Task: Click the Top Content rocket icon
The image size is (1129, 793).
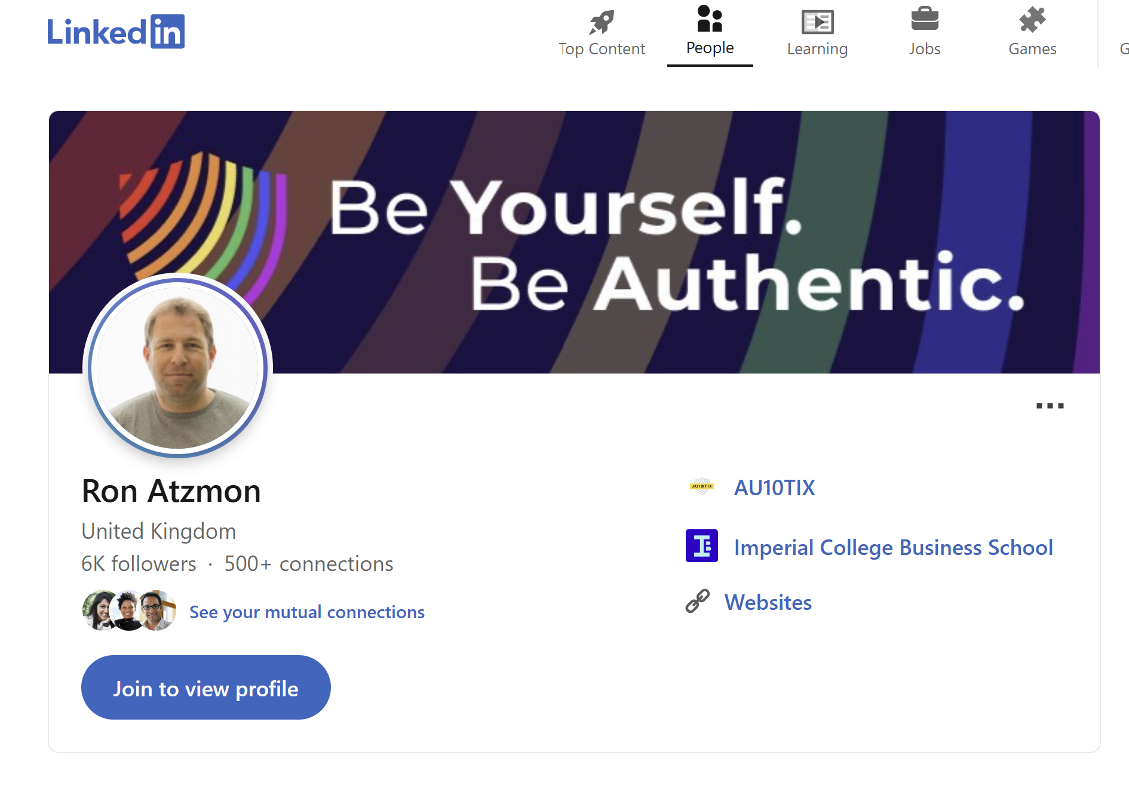Action: pyautogui.click(x=602, y=22)
